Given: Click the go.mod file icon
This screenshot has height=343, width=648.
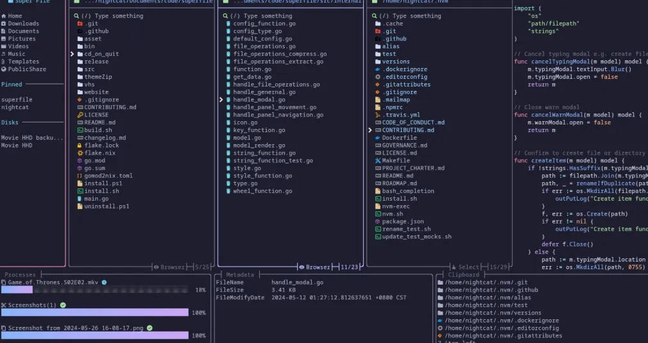Looking at the screenshot, I should coord(80,160).
